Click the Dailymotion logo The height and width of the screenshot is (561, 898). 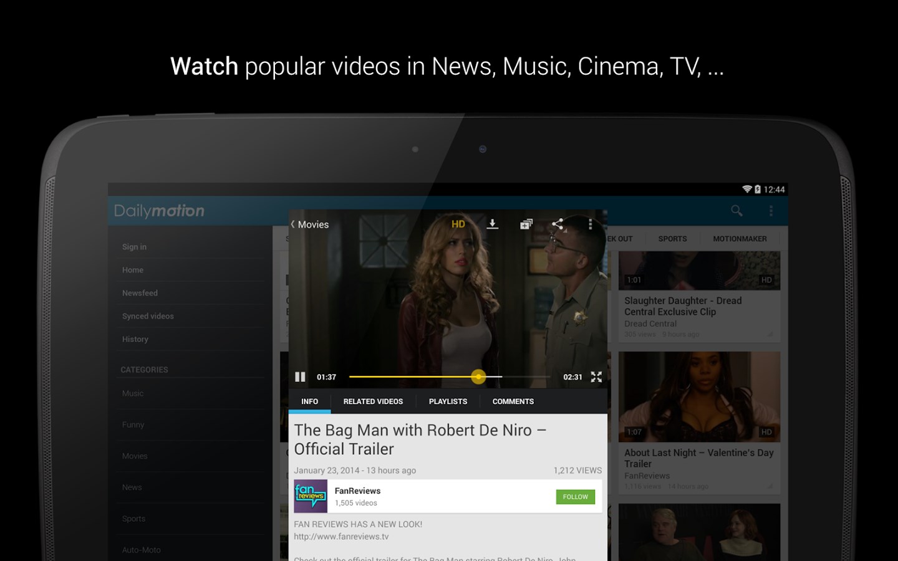coord(159,211)
